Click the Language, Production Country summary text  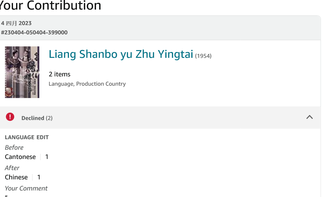click(x=87, y=84)
